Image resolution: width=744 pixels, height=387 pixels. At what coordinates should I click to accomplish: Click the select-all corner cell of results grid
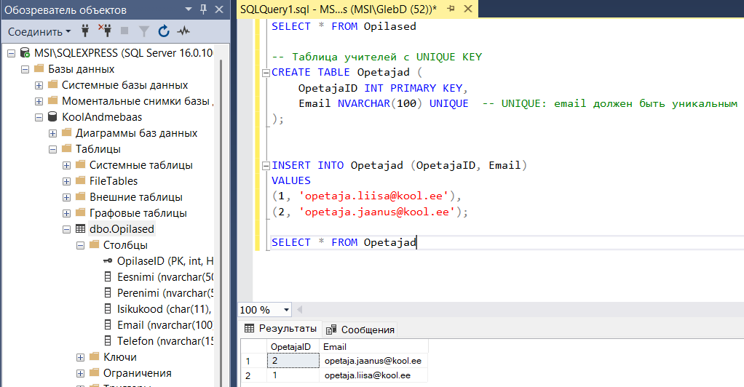(254, 347)
